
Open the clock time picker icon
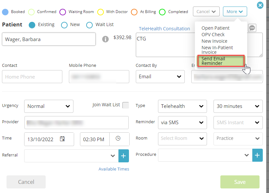click(118, 138)
